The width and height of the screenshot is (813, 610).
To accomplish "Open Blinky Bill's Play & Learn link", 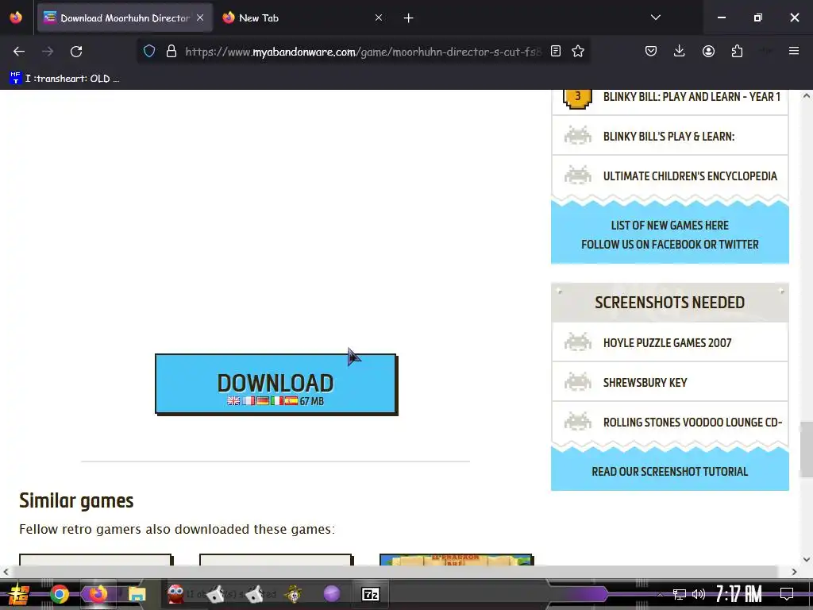I will (669, 137).
